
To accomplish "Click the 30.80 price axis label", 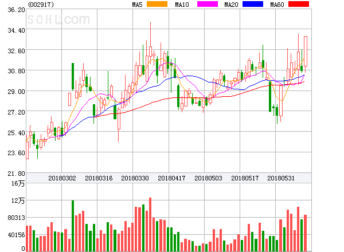I will (16, 71).
